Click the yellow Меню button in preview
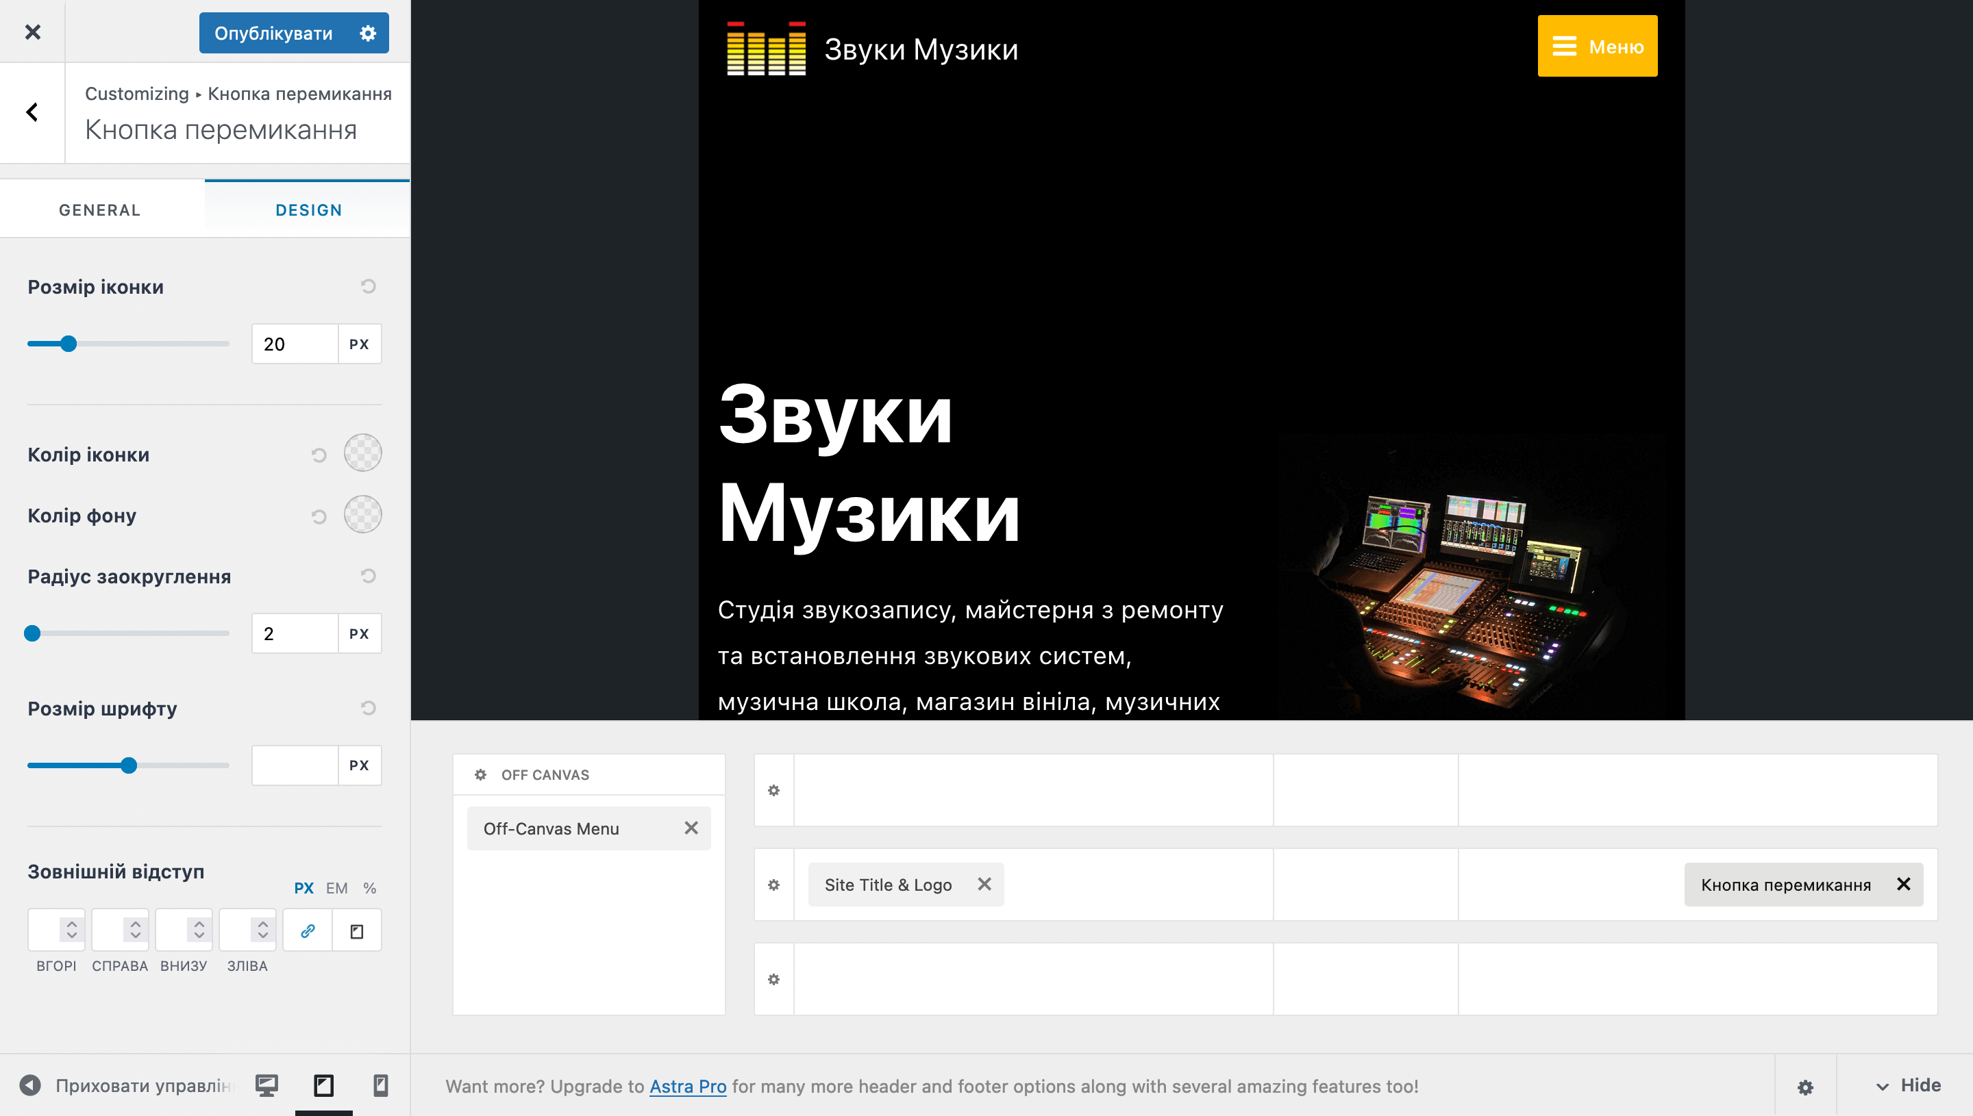Viewport: 1973px width, 1116px height. (1598, 46)
